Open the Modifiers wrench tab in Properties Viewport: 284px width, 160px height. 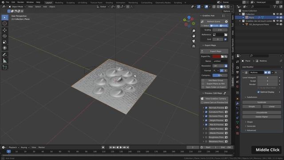tap(237, 104)
